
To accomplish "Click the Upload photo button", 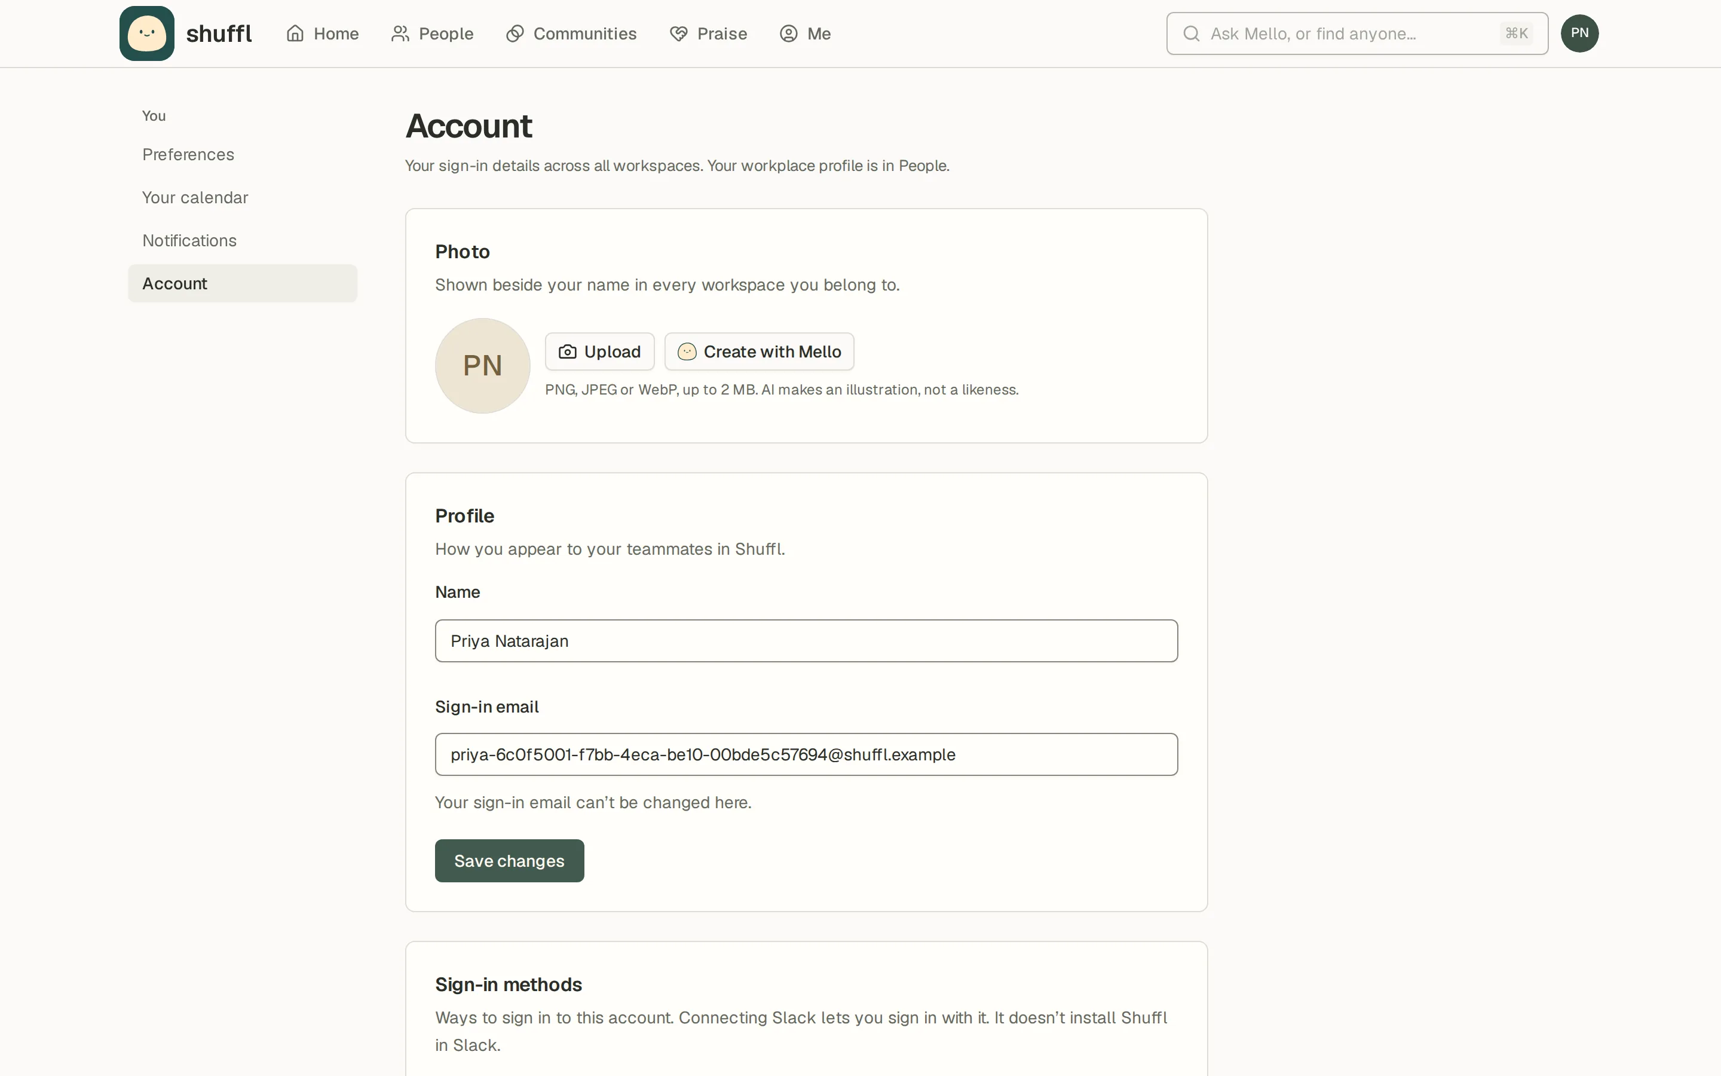I will coord(599,351).
